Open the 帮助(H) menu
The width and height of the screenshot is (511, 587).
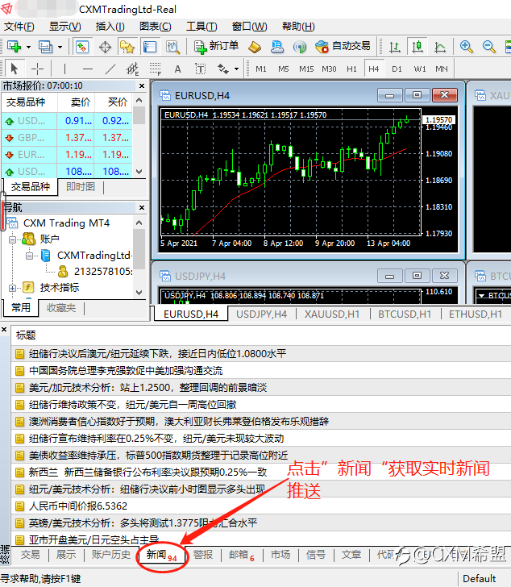(298, 27)
